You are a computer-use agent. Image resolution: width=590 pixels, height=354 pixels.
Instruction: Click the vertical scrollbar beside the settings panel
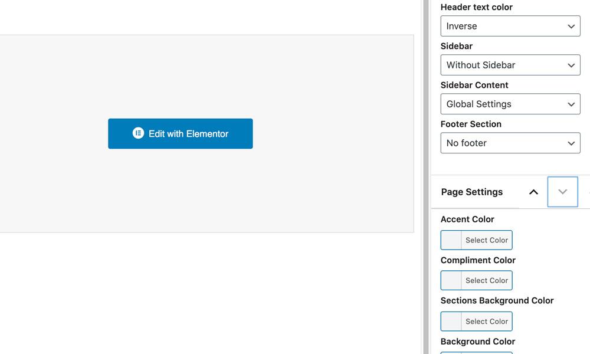tap(426, 177)
